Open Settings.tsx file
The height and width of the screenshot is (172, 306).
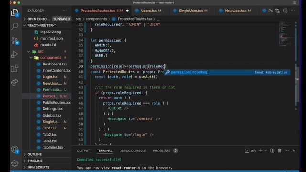(x=53, y=109)
